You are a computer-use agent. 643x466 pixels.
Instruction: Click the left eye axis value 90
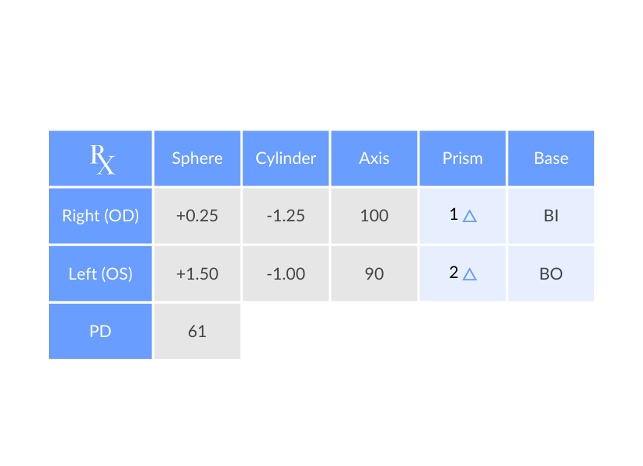374,273
